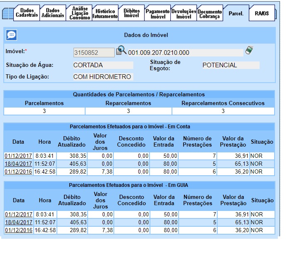Image resolution: width=292 pixels, height=272 pixels.
Task: Click the 01/12/2017 date link under Em GUIA
Action: (18, 215)
